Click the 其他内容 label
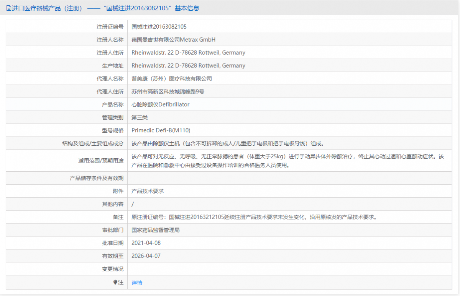 [x=113, y=204]
